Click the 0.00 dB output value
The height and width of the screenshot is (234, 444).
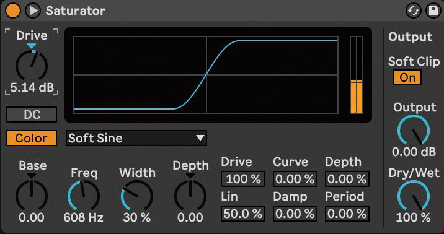pos(414,152)
